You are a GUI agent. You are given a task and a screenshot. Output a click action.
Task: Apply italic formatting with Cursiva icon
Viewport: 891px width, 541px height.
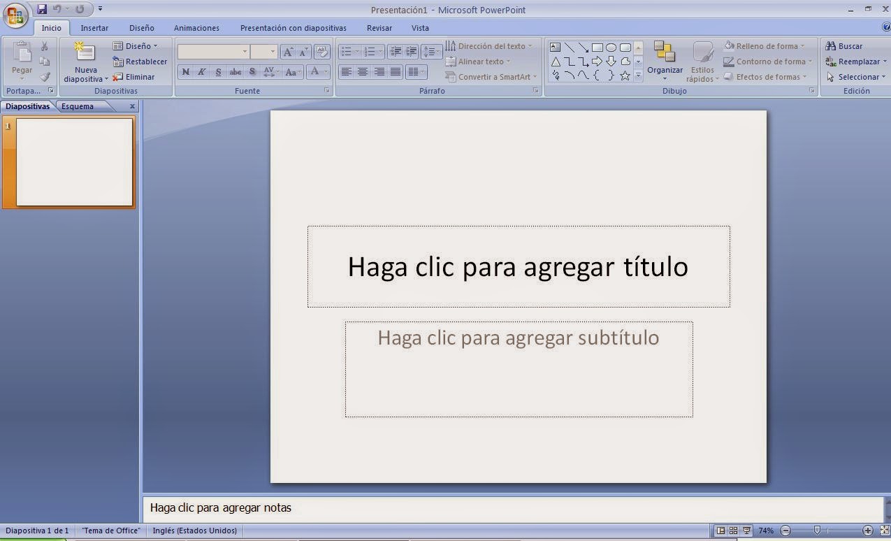[202, 72]
